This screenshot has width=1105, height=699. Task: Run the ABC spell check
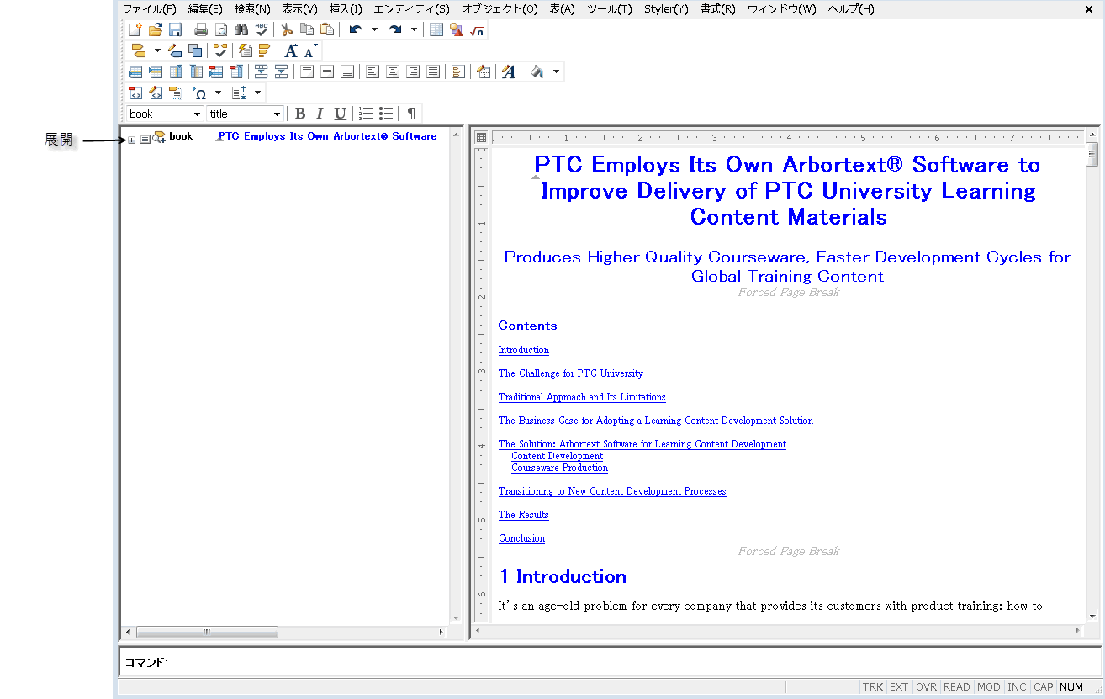262,30
